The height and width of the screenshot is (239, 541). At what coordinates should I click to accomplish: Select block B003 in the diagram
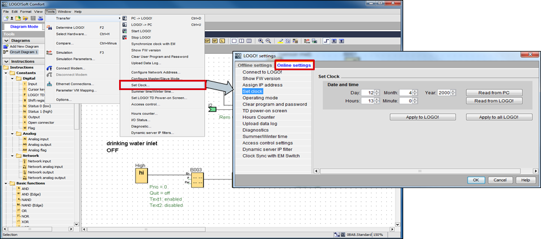point(197,180)
